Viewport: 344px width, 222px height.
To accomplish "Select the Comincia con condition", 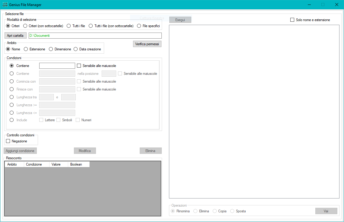I will [x=12, y=81].
